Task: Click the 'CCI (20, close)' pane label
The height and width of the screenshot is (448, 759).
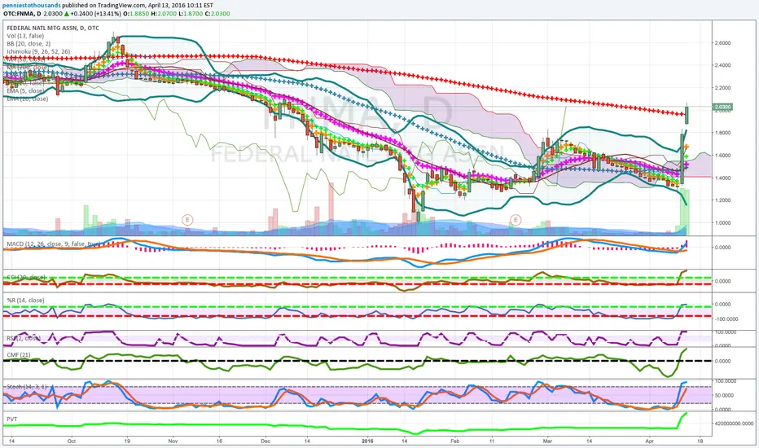Action: click(26, 277)
